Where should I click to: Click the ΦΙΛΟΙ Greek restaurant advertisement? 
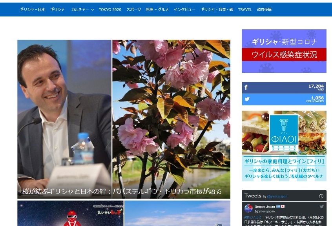click(284, 146)
